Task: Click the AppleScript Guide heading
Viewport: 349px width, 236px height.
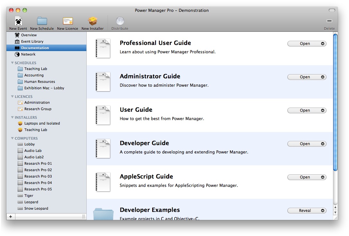Action: tap(146, 176)
